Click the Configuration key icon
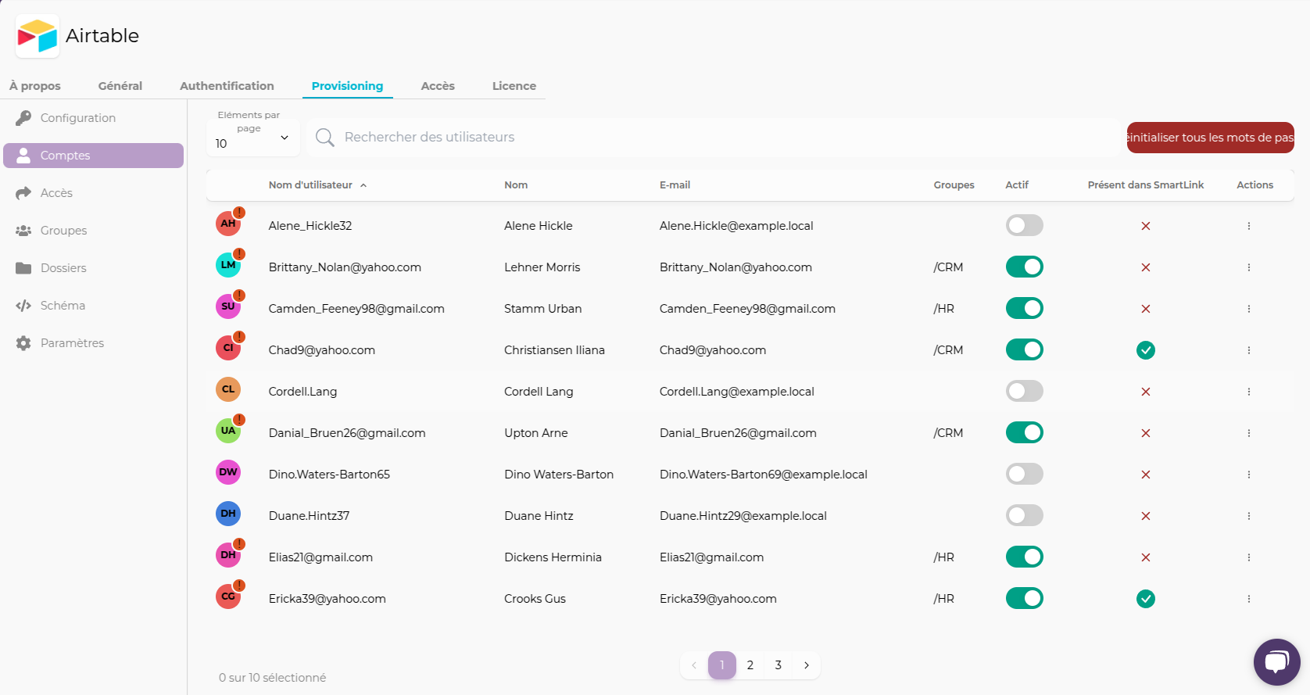Viewport: 1310px width, 695px height. pyautogui.click(x=23, y=118)
